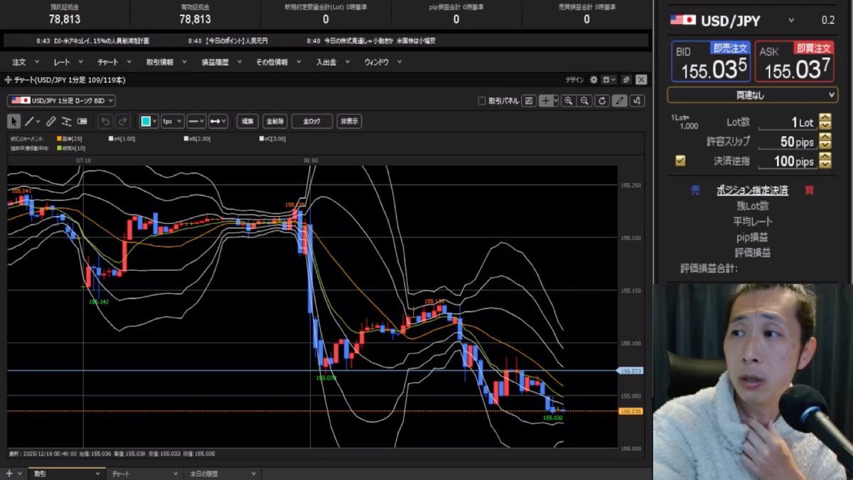Toggle the σA[1.00] band checkbox

coord(111,139)
